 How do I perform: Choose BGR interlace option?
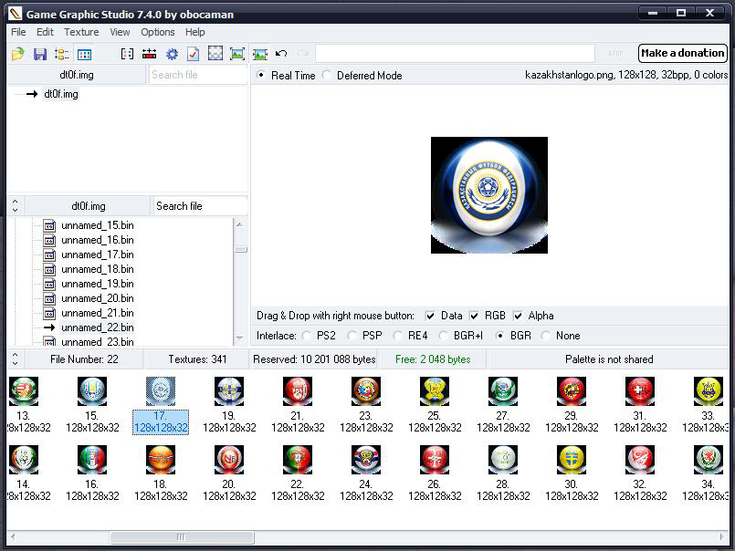tap(500, 336)
